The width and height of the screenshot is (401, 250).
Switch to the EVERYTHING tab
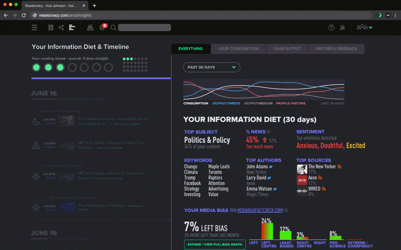[190, 49]
